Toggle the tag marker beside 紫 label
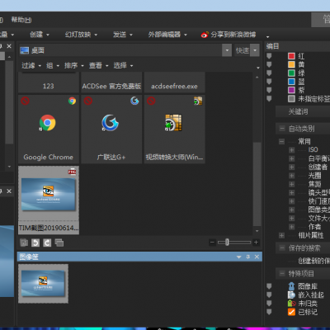Screen dimensions: 330x330 point(269,90)
